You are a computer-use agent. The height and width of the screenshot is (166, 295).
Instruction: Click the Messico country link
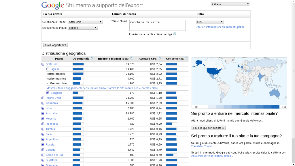click(51, 119)
